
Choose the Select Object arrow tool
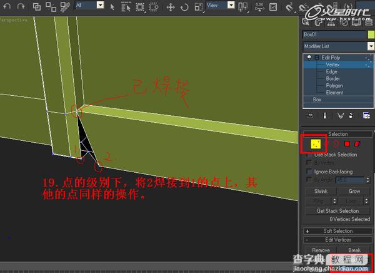click(112, 7)
